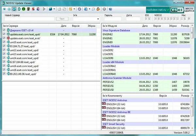Click the highlighted framed target toolbar icon
The width and height of the screenshot is (196, 136).
(14, 9)
